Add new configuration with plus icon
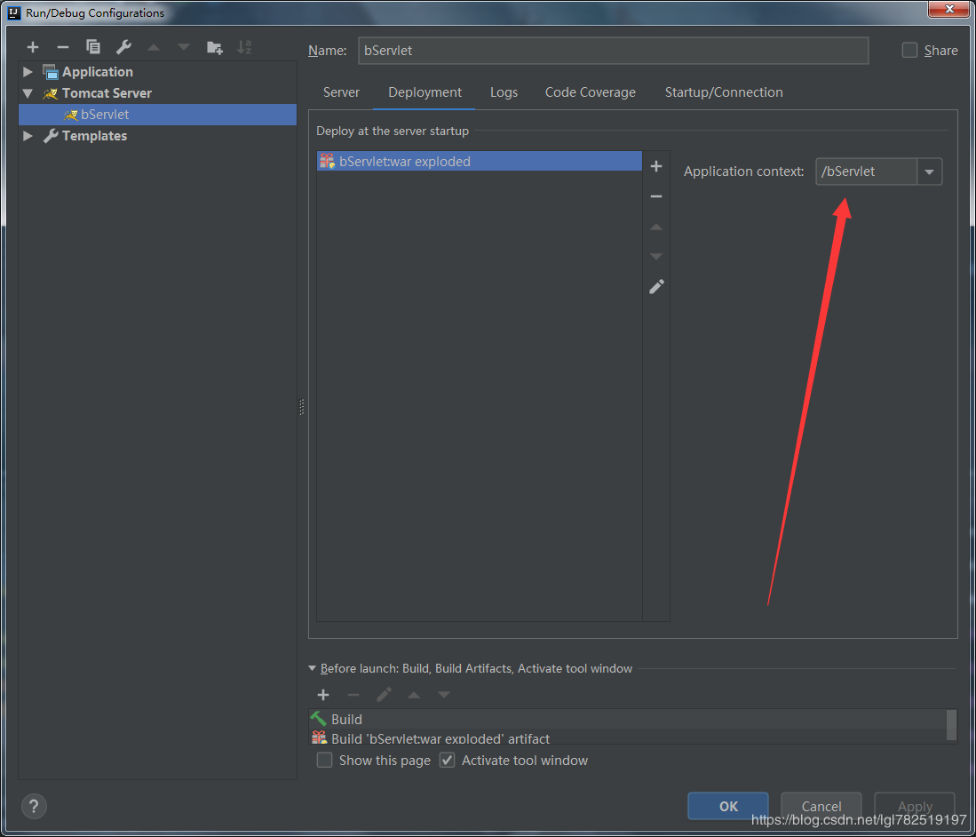 [33, 47]
